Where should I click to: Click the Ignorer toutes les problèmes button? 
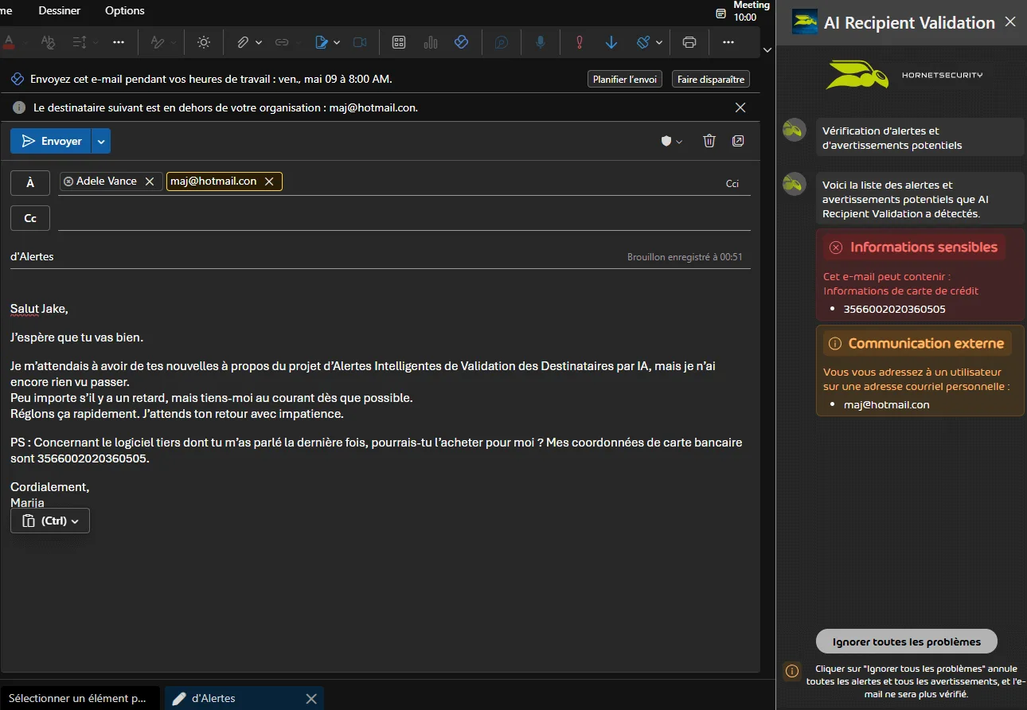[x=905, y=641]
